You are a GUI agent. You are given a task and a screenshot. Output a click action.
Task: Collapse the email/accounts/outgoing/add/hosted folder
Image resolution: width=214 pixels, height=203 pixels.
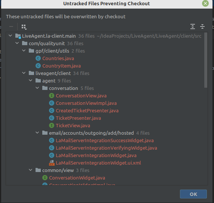37,133
